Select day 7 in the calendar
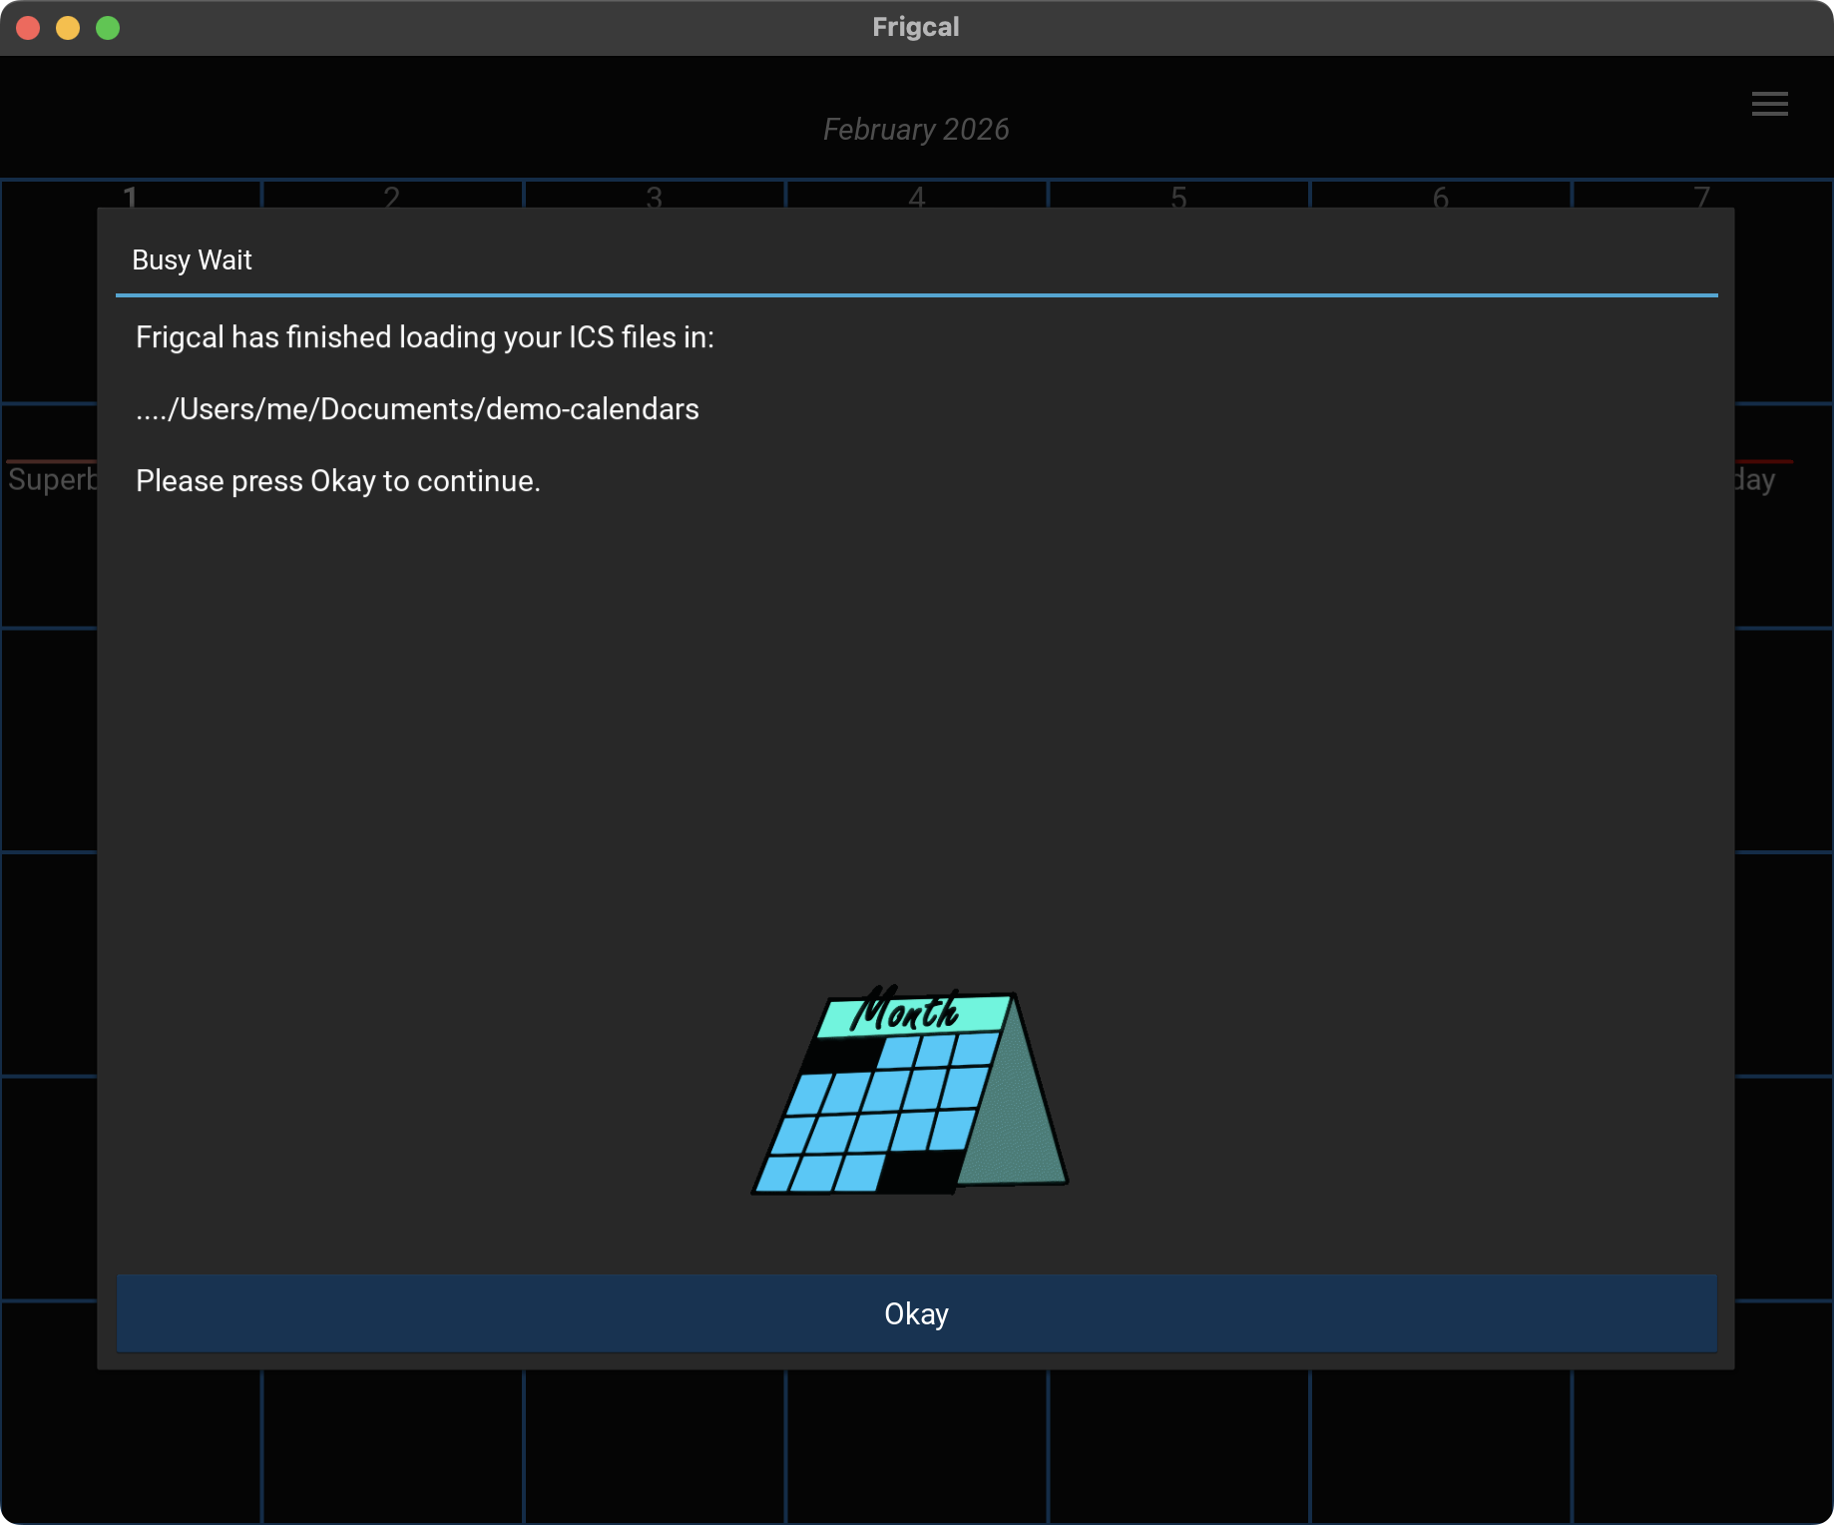This screenshot has width=1834, height=1525. point(1701,196)
